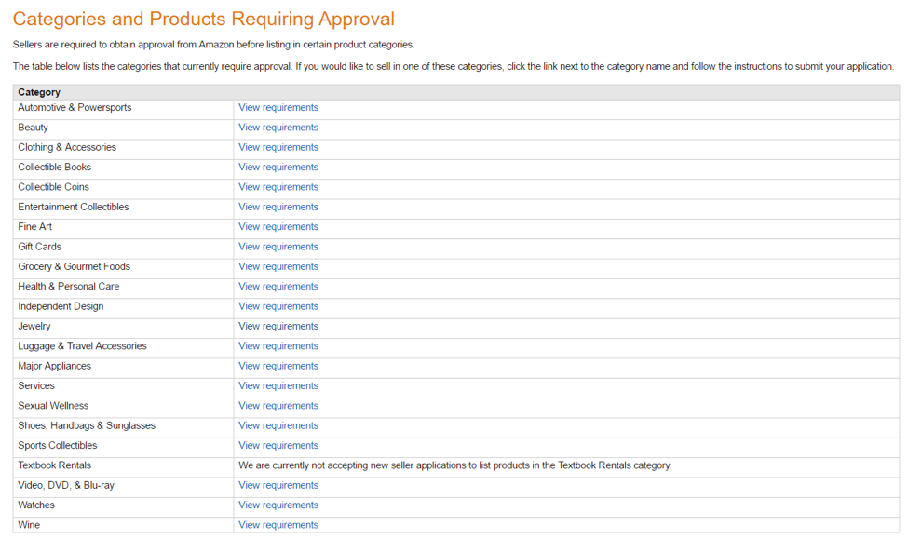Viewport: 908px width, 539px height.
Task: Open requirements for Fine Art
Action: [x=278, y=226]
